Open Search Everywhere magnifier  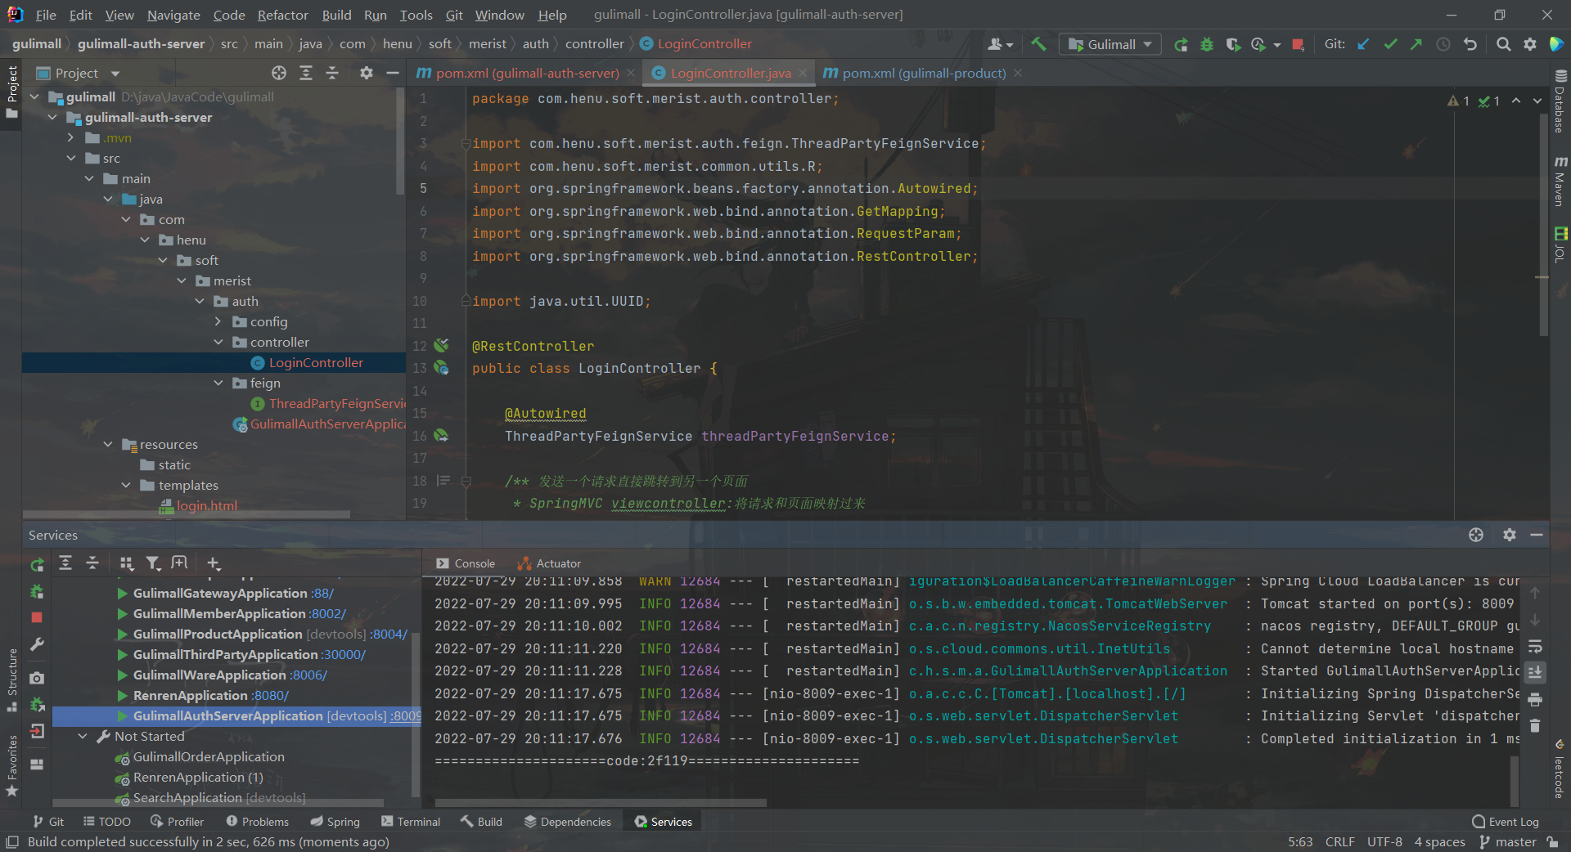1503,44
